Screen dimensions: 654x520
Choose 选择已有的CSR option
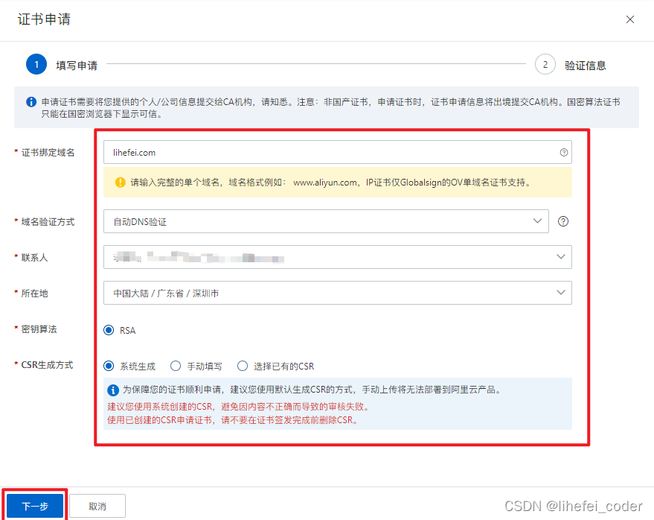click(243, 367)
